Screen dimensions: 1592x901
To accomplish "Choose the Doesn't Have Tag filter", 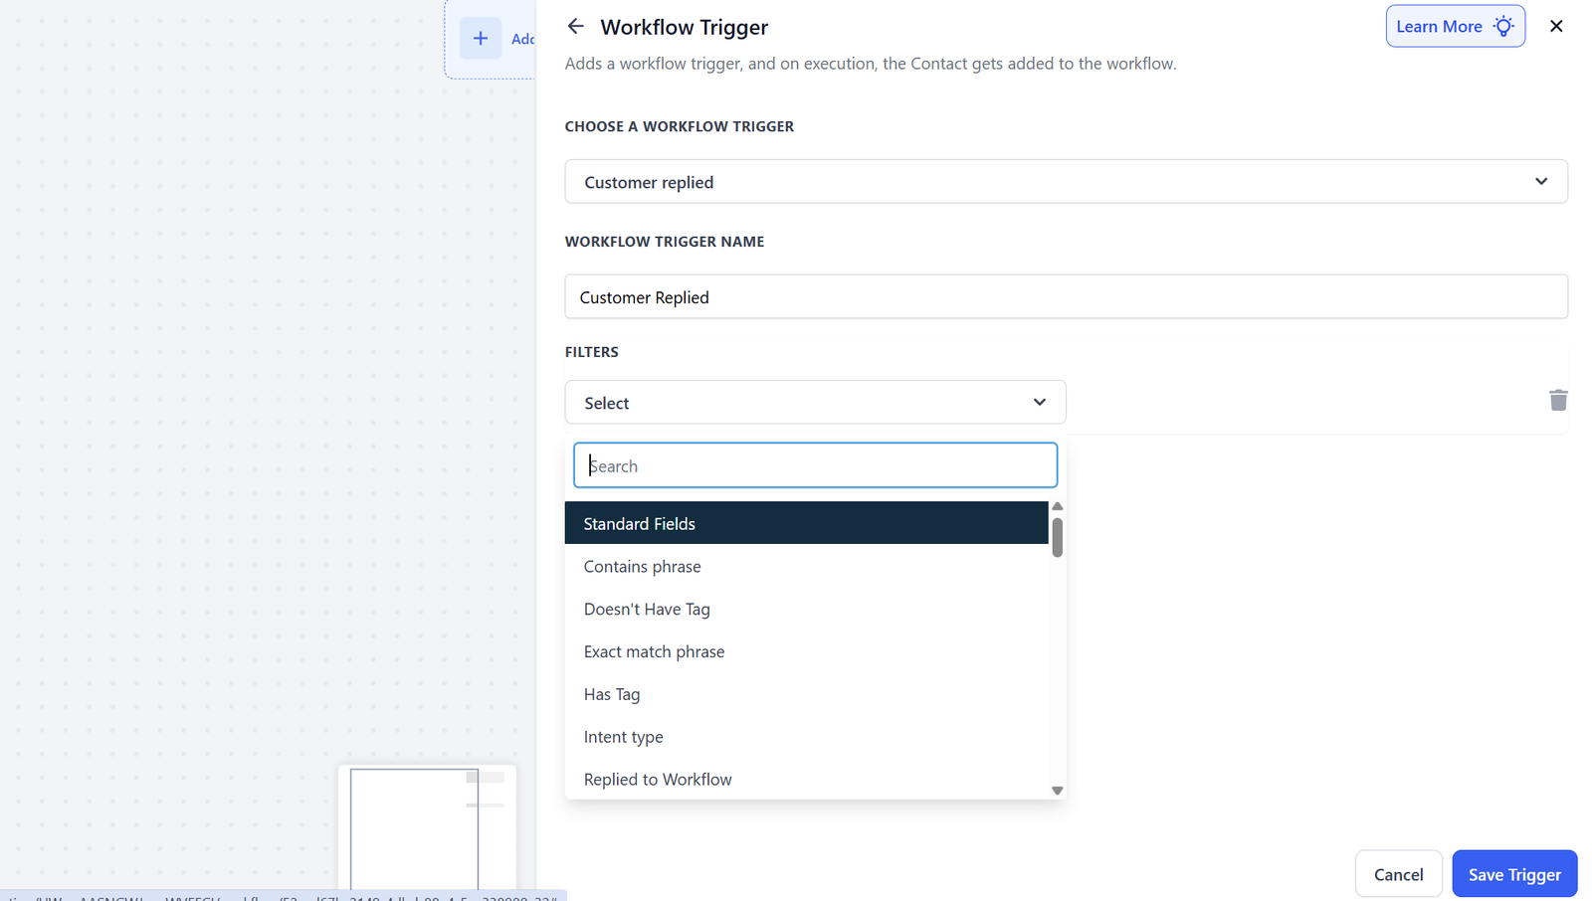I will pyautogui.click(x=806, y=609).
